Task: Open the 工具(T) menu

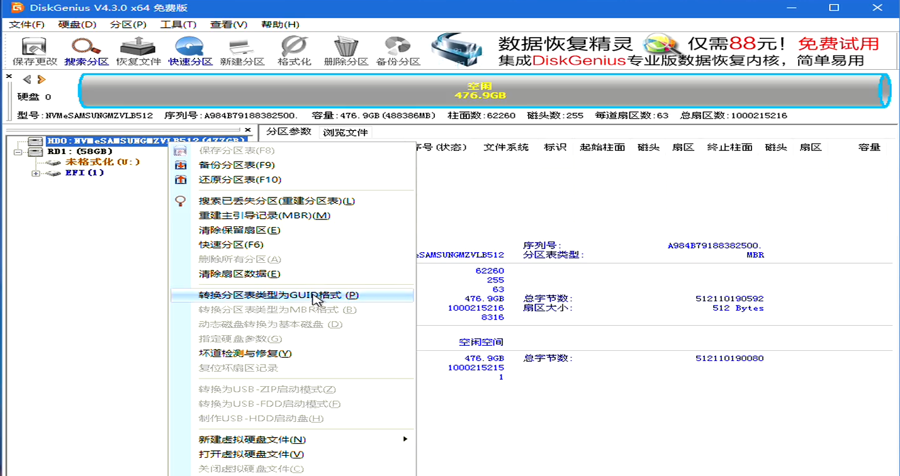Action: point(178,25)
